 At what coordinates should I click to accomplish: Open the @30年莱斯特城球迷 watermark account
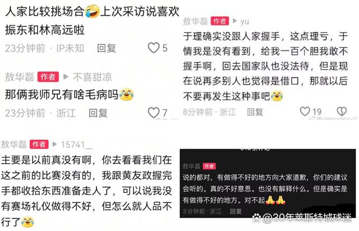[x=307, y=218]
